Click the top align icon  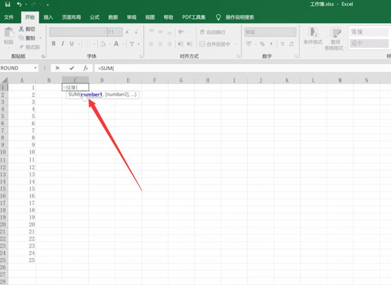151,31
